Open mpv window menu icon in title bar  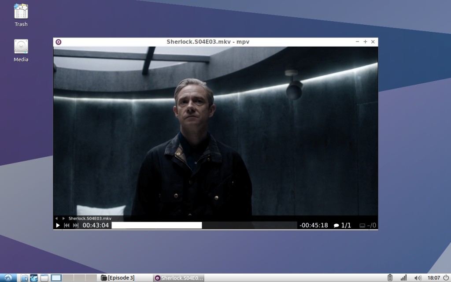[59, 42]
